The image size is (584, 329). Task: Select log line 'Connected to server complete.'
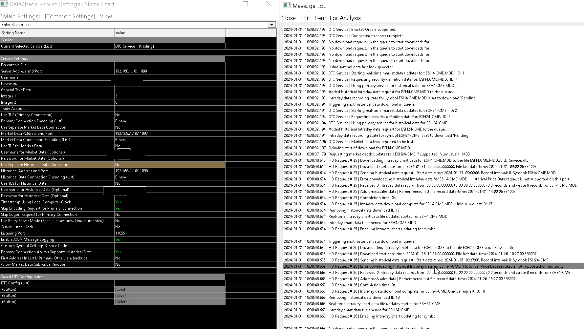(x=344, y=36)
